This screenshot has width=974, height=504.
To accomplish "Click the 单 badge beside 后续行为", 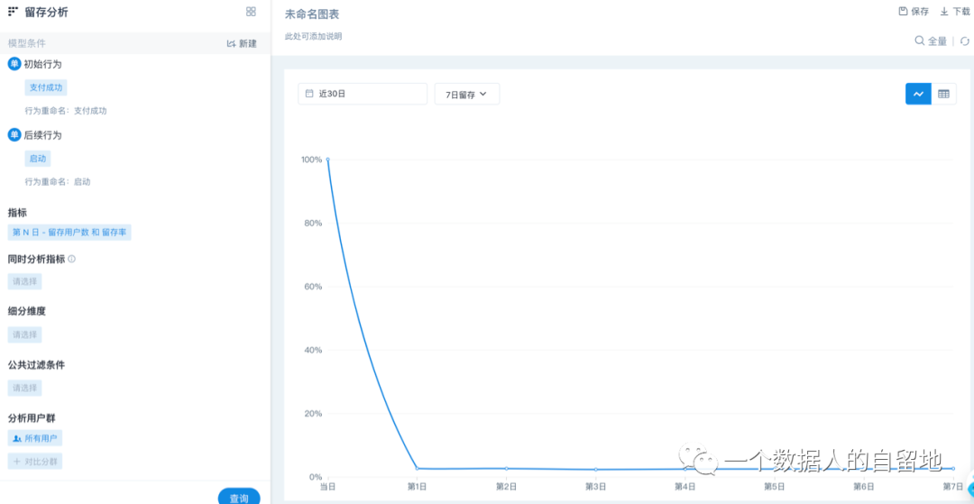I will click(x=14, y=134).
